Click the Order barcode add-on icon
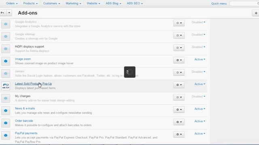The width and height of the screenshot is (259, 145). click(x=6, y=123)
